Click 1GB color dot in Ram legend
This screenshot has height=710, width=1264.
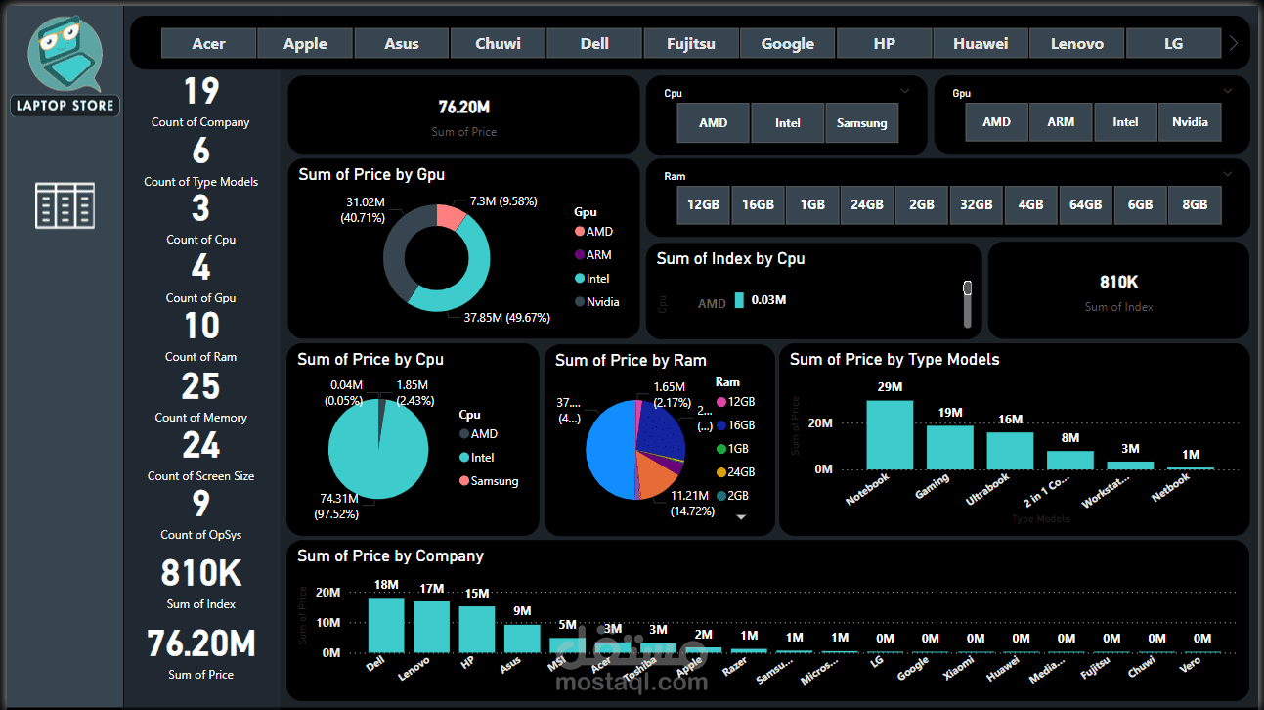(x=721, y=449)
